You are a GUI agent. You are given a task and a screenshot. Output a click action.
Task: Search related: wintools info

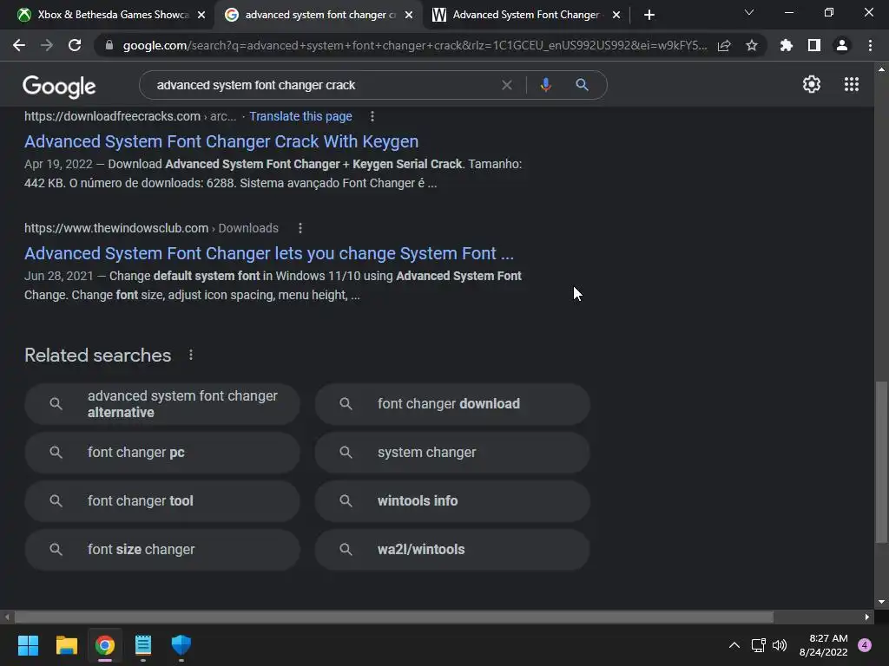coord(452,500)
